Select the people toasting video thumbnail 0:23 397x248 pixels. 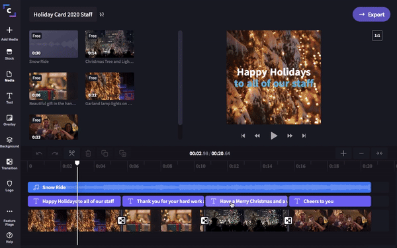(54, 127)
